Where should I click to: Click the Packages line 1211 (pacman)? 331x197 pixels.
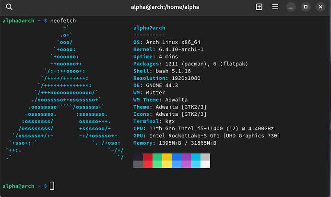click(x=190, y=64)
